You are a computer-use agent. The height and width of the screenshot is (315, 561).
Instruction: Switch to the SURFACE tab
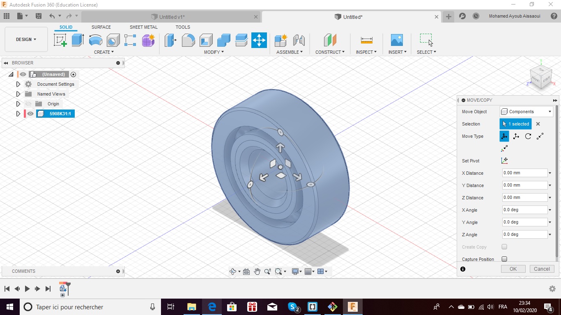tap(101, 27)
